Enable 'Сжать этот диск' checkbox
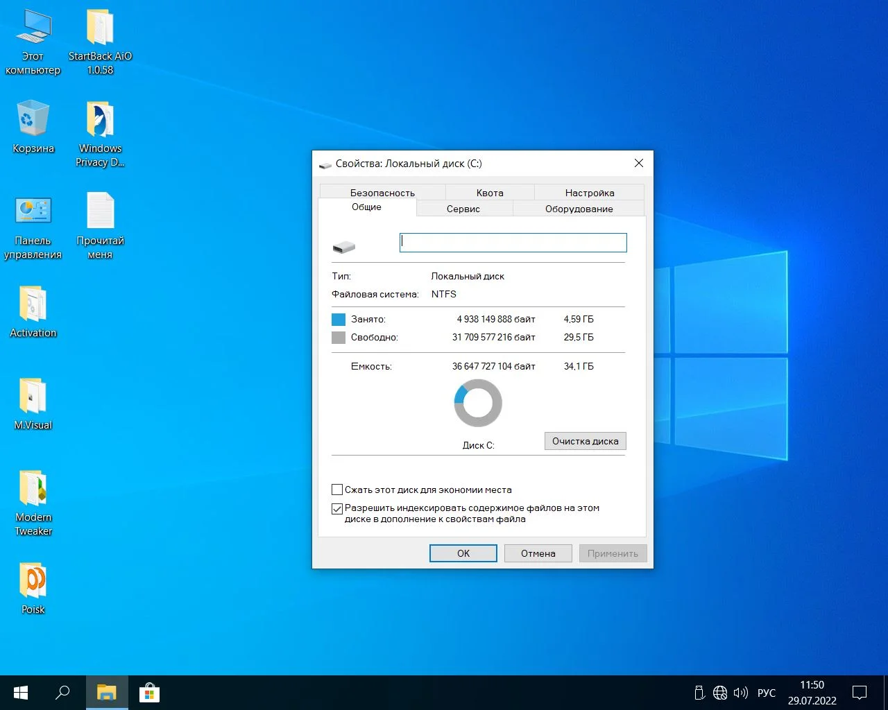Screen dimensions: 888x710 click(337, 490)
